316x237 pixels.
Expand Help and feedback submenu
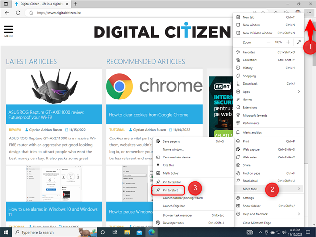click(268, 214)
